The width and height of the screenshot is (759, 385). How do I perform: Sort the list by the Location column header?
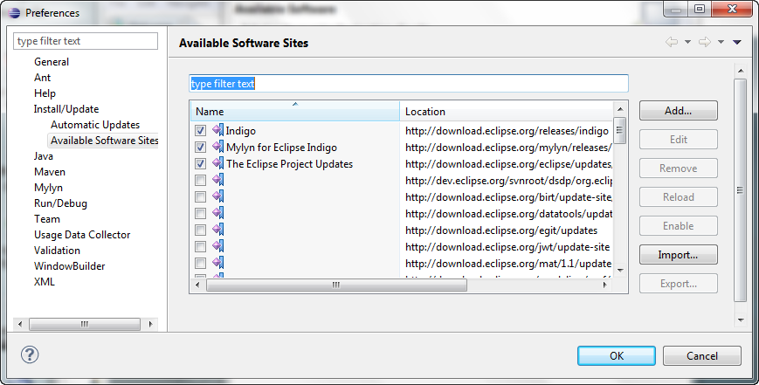(507, 111)
